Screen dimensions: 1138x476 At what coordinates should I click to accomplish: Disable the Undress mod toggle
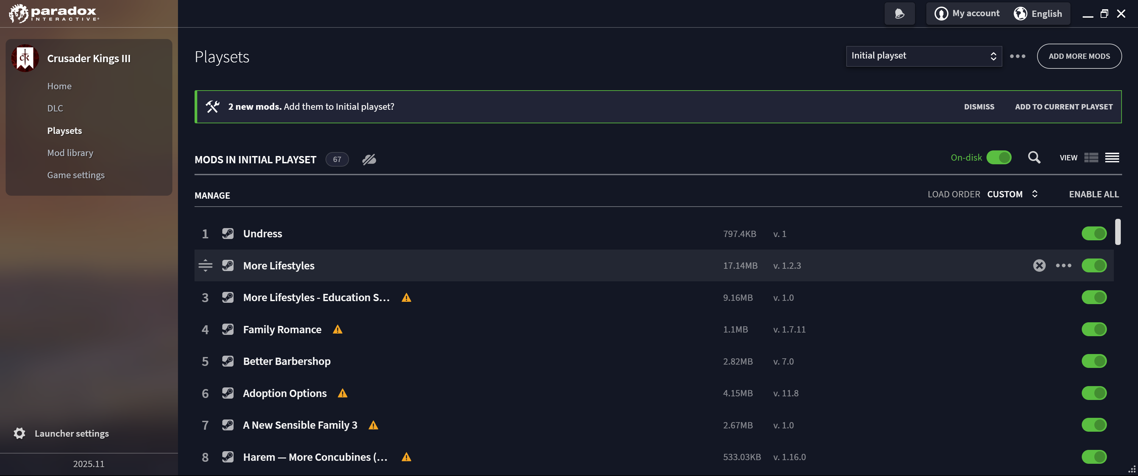pos(1094,234)
